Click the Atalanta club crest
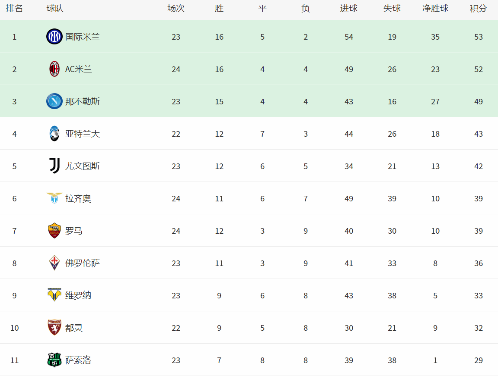The height and width of the screenshot is (376, 498). click(x=54, y=134)
